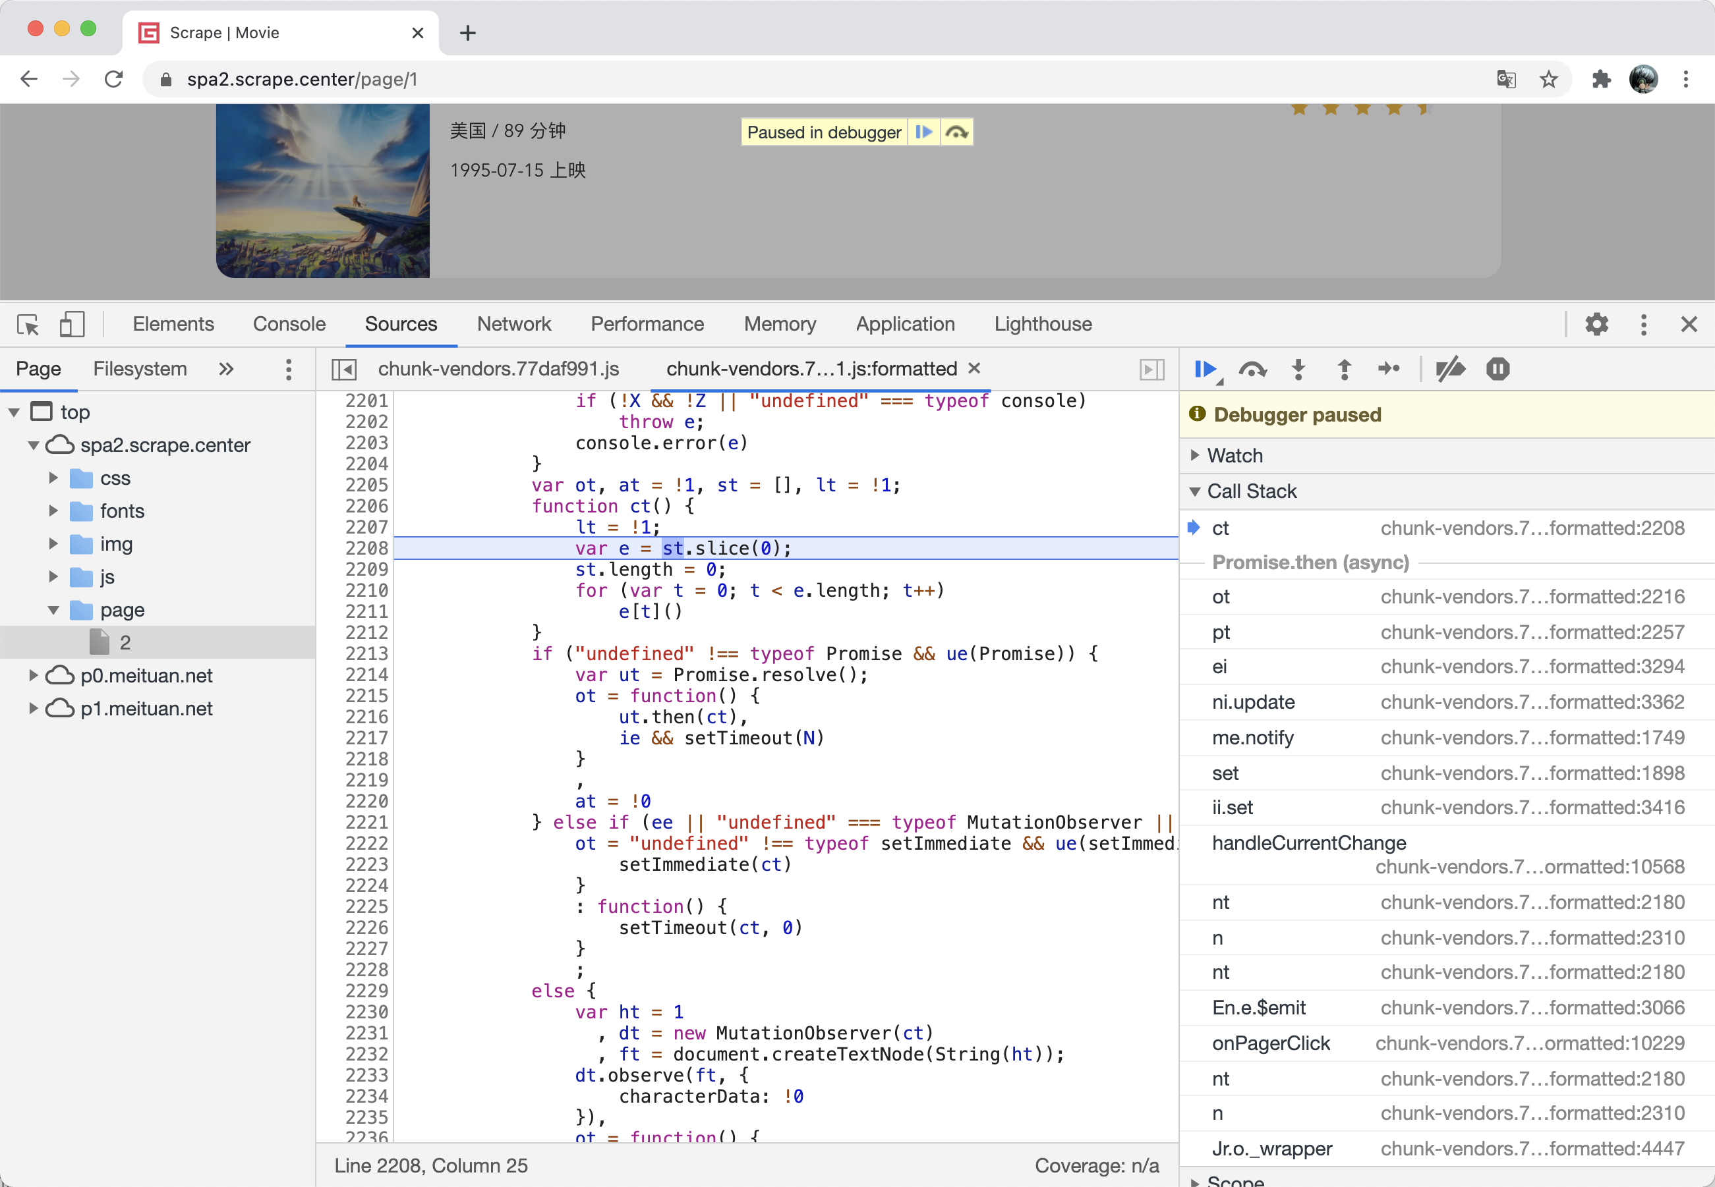The image size is (1715, 1187).
Task: Click the Deactivate breakpoints icon
Action: coord(1451,369)
